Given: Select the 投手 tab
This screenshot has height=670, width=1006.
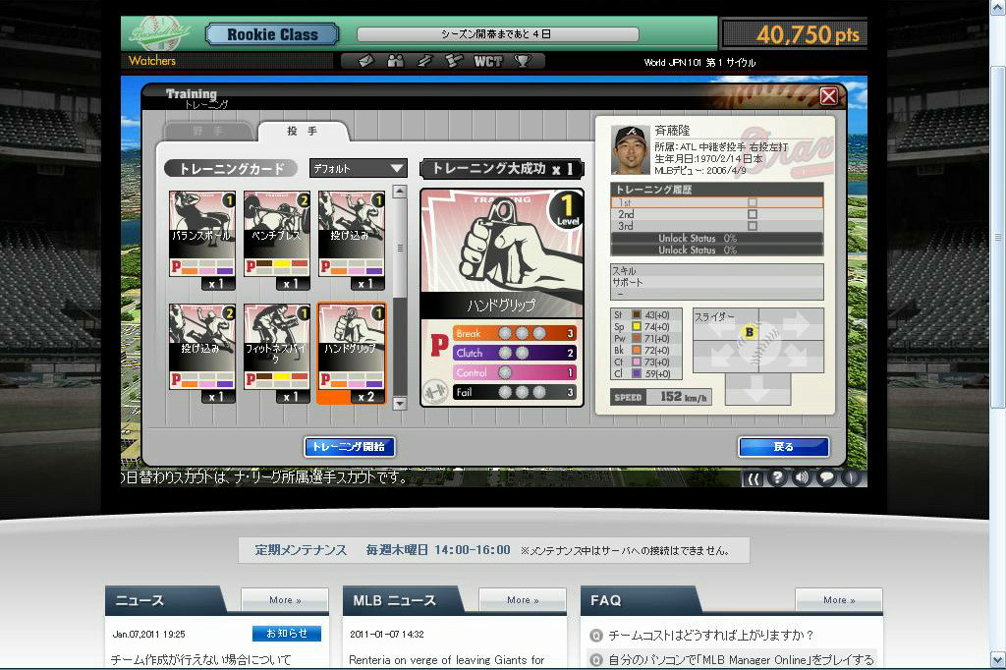Looking at the screenshot, I should tap(302, 131).
